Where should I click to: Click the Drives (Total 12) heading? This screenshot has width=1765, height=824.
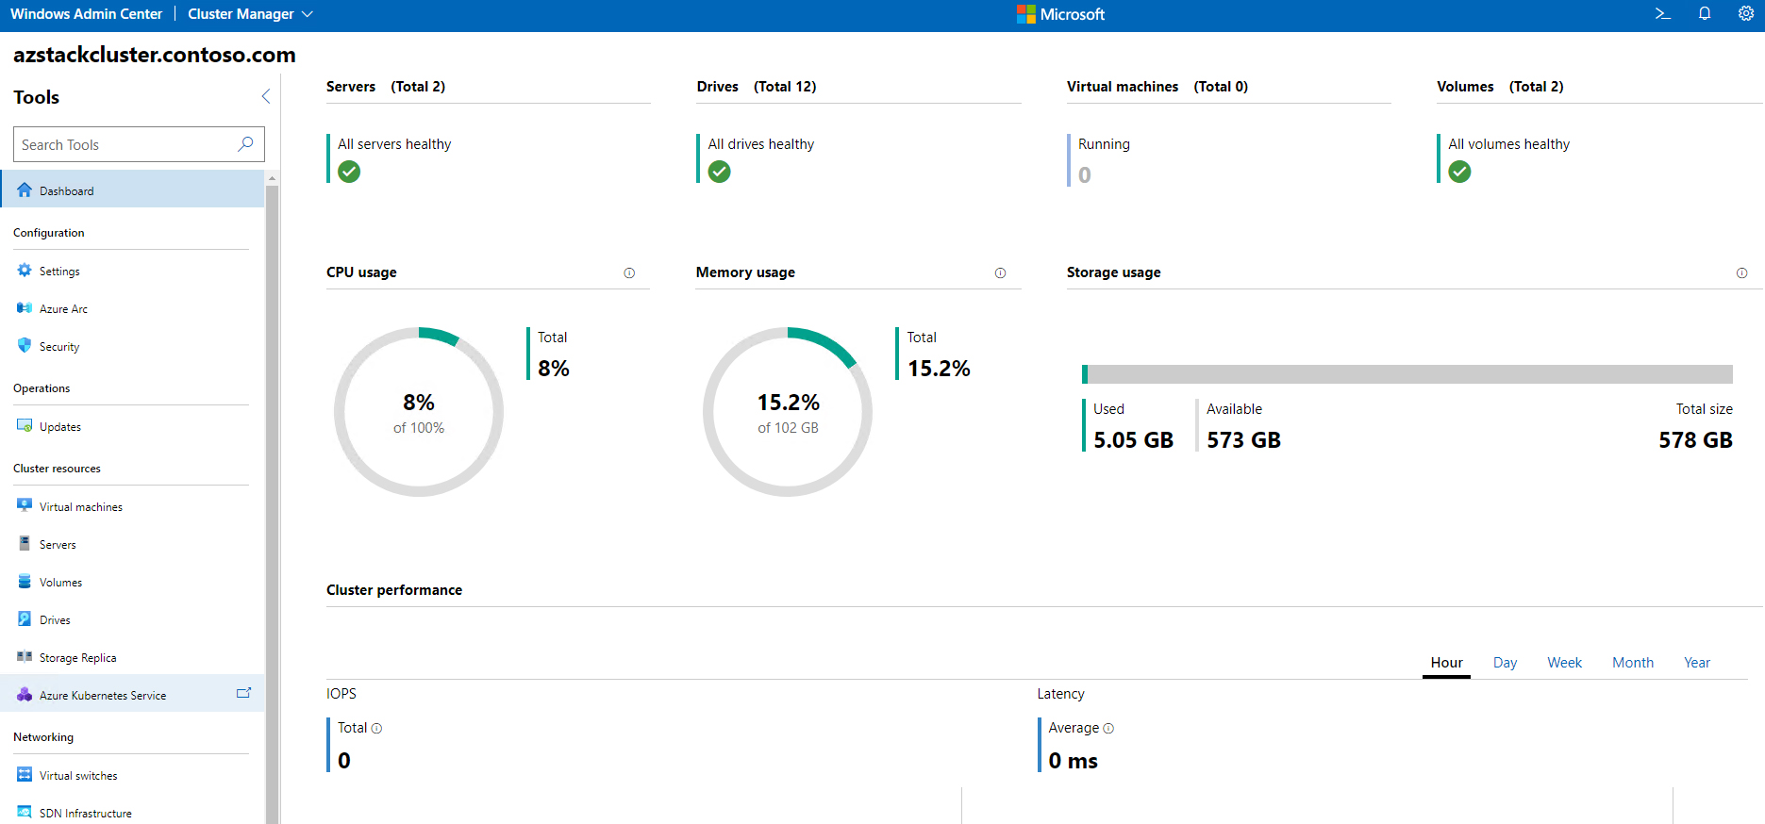point(757,87)
